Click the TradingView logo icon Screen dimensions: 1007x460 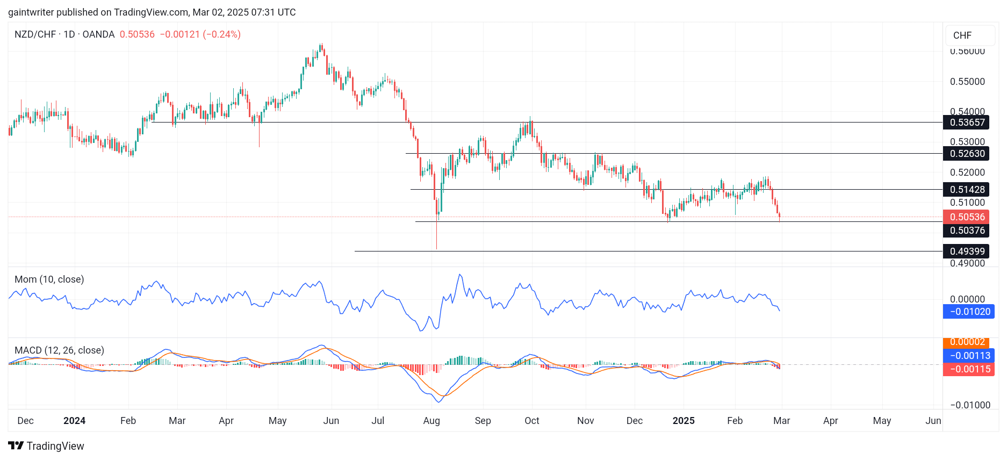[16, 445]
